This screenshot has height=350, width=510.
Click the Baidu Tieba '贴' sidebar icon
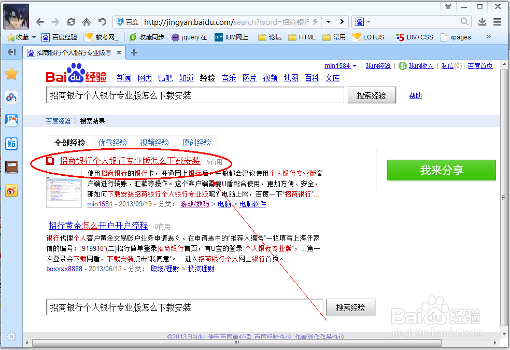tap(11, 144)
